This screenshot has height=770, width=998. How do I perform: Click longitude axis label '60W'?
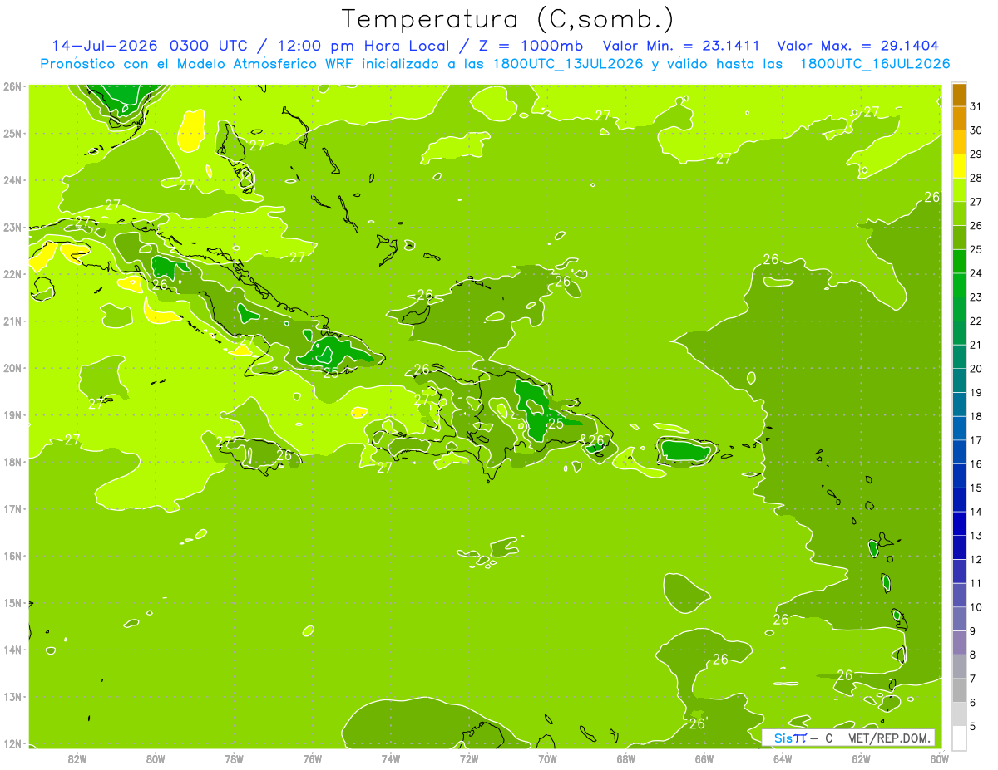coord(939,758)
